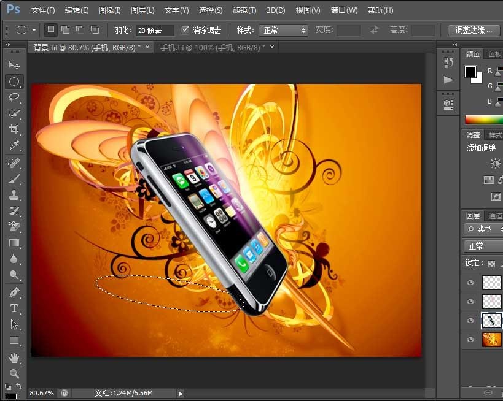The image size is (503, 401).
Task: Select the Horizontal Type tool
Action: 14,308
